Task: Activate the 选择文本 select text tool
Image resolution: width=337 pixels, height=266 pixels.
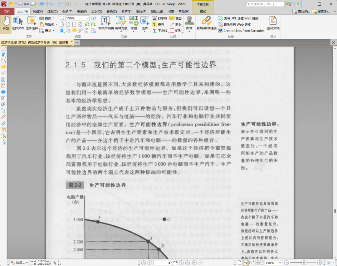Action: click(18, 23)
